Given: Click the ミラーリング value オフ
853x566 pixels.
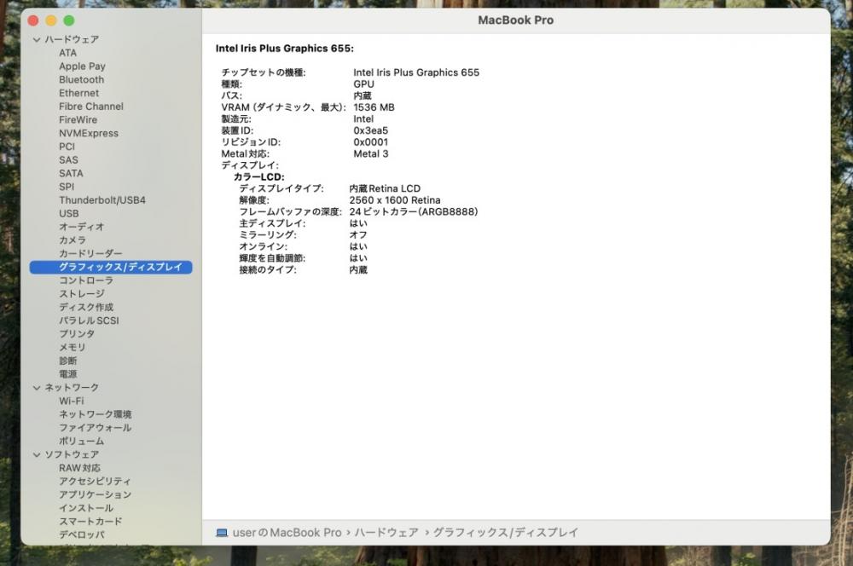Looking at the screenshot, I should click(358, 235).
